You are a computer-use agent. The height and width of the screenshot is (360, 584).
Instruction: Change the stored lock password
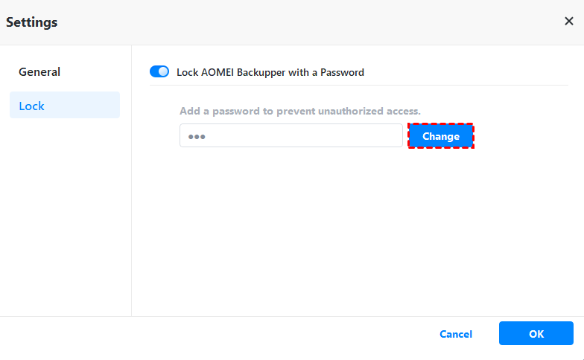[440, 136]
